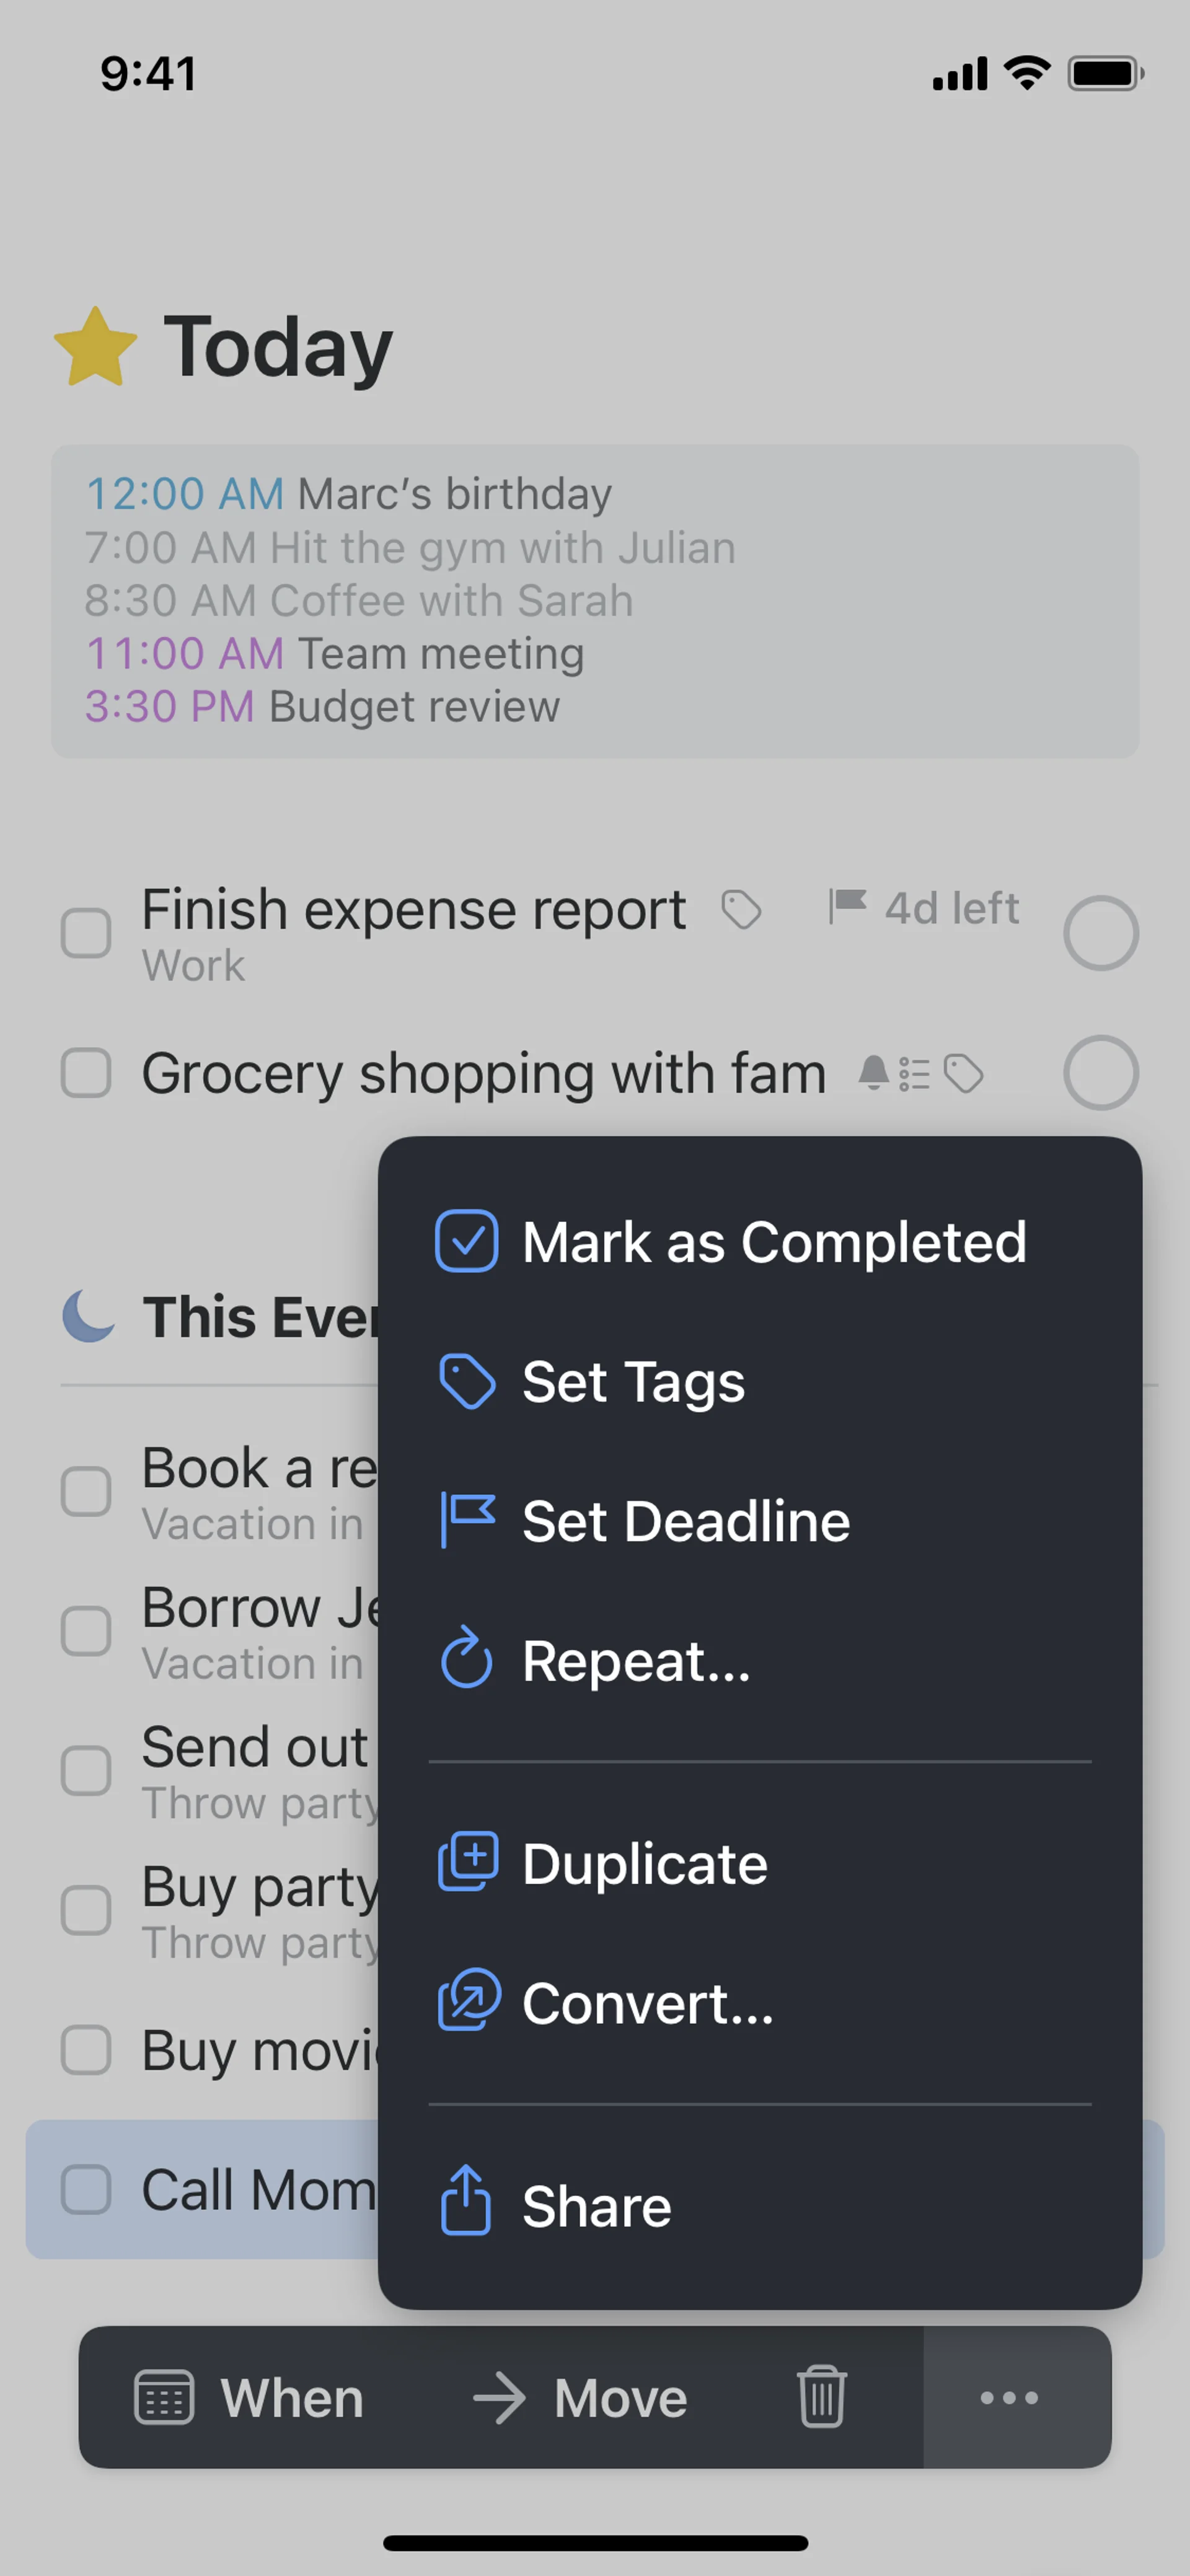Check off Finish expense report checkbox
Image resolution: width=1190 pixels, height=2576 pixels.
pyautogui.click(x=86, y=933)
